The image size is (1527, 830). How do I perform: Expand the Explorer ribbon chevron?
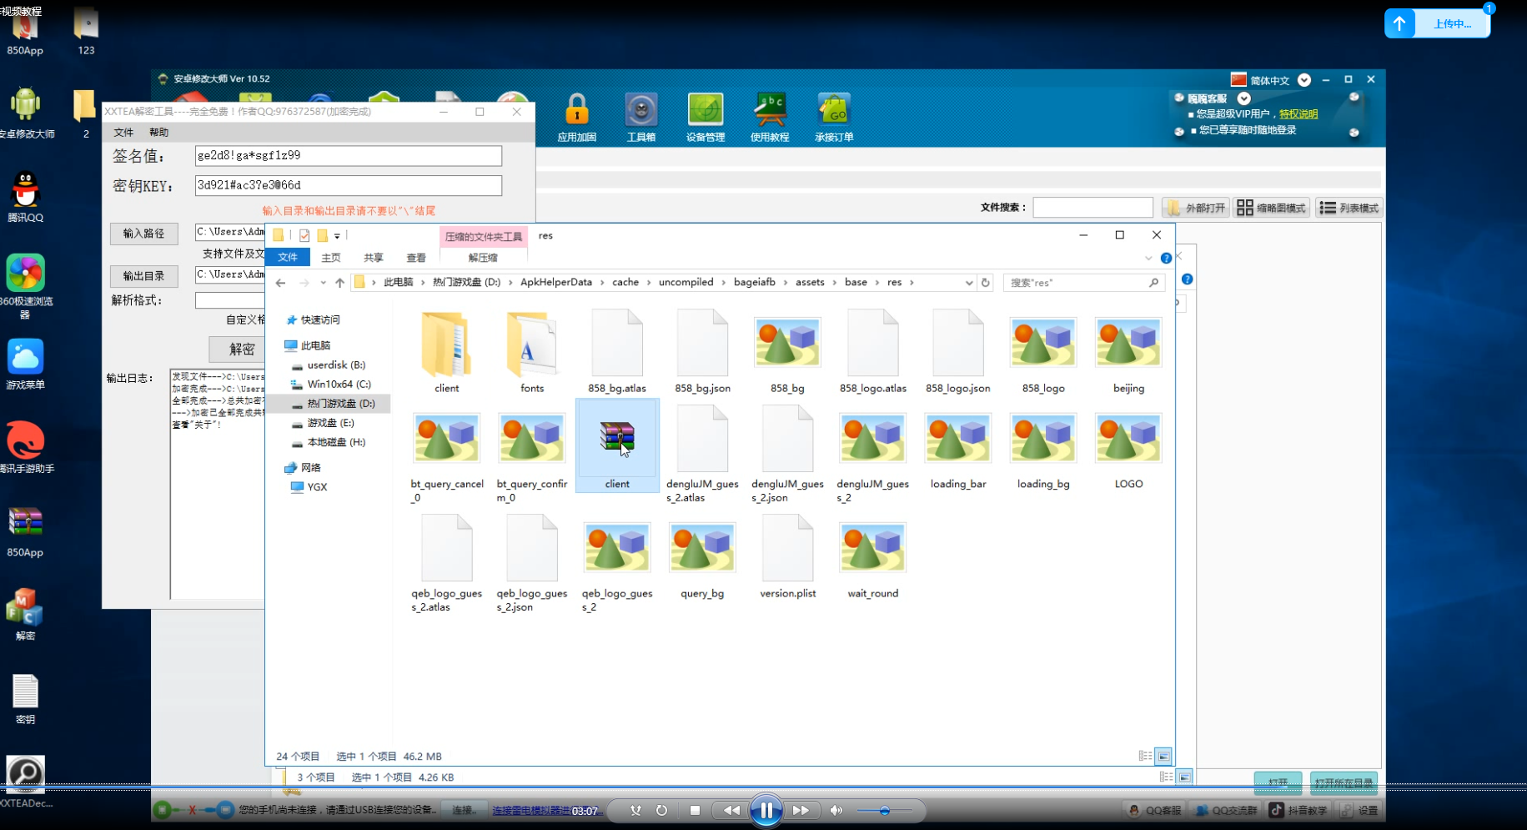[1148, 258]
